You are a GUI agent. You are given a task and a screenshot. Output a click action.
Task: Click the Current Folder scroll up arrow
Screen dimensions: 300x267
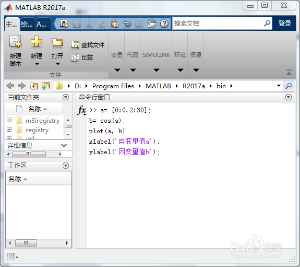click(x=68, y=120)
